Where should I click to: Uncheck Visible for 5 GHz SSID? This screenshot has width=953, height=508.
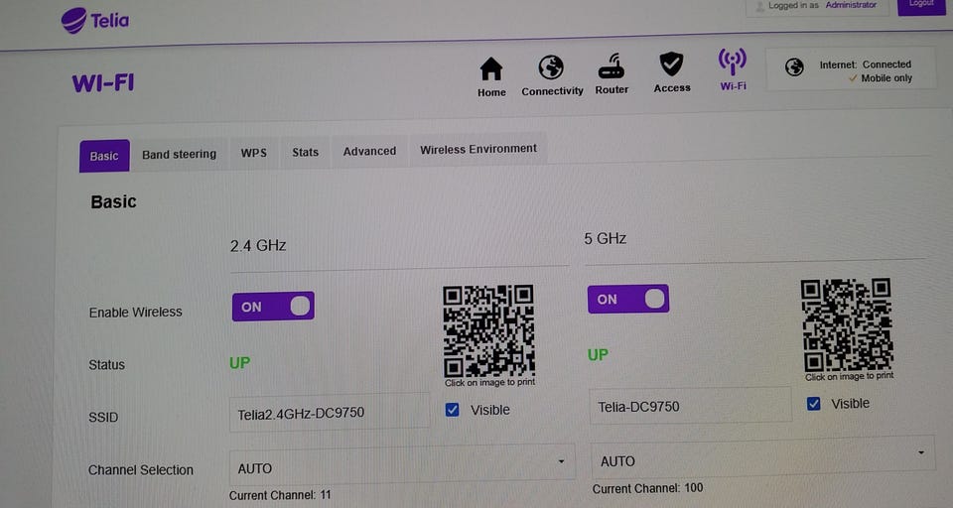814,404
